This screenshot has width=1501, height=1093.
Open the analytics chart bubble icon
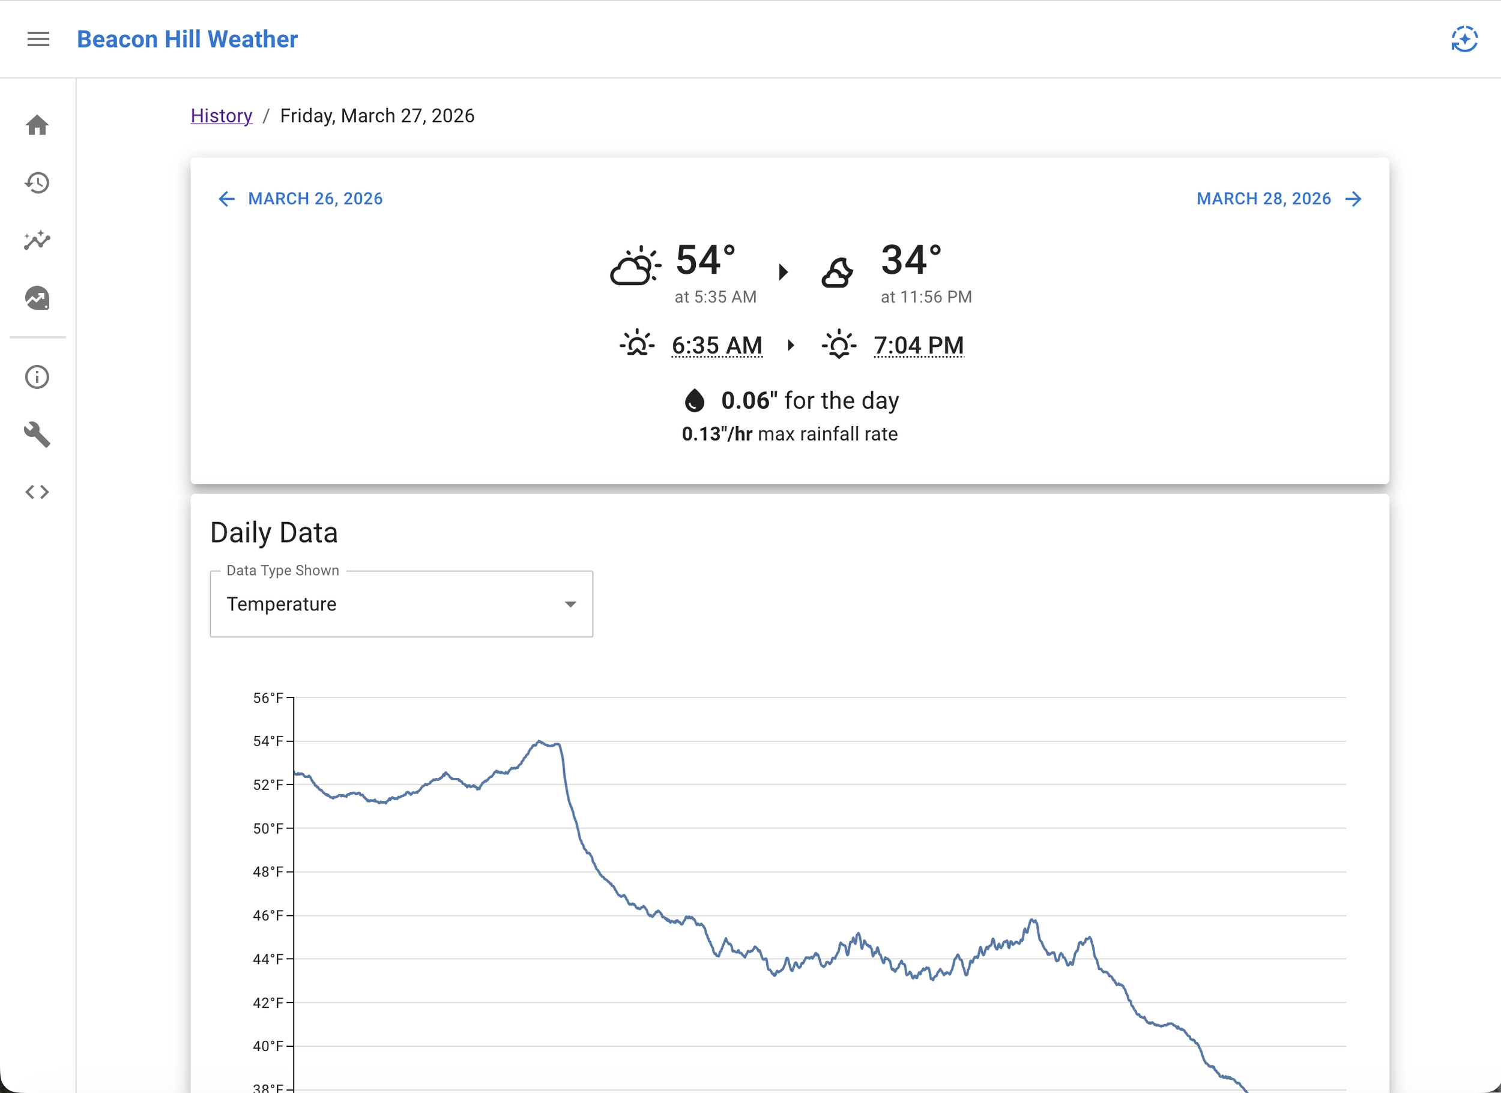[38, 299]
